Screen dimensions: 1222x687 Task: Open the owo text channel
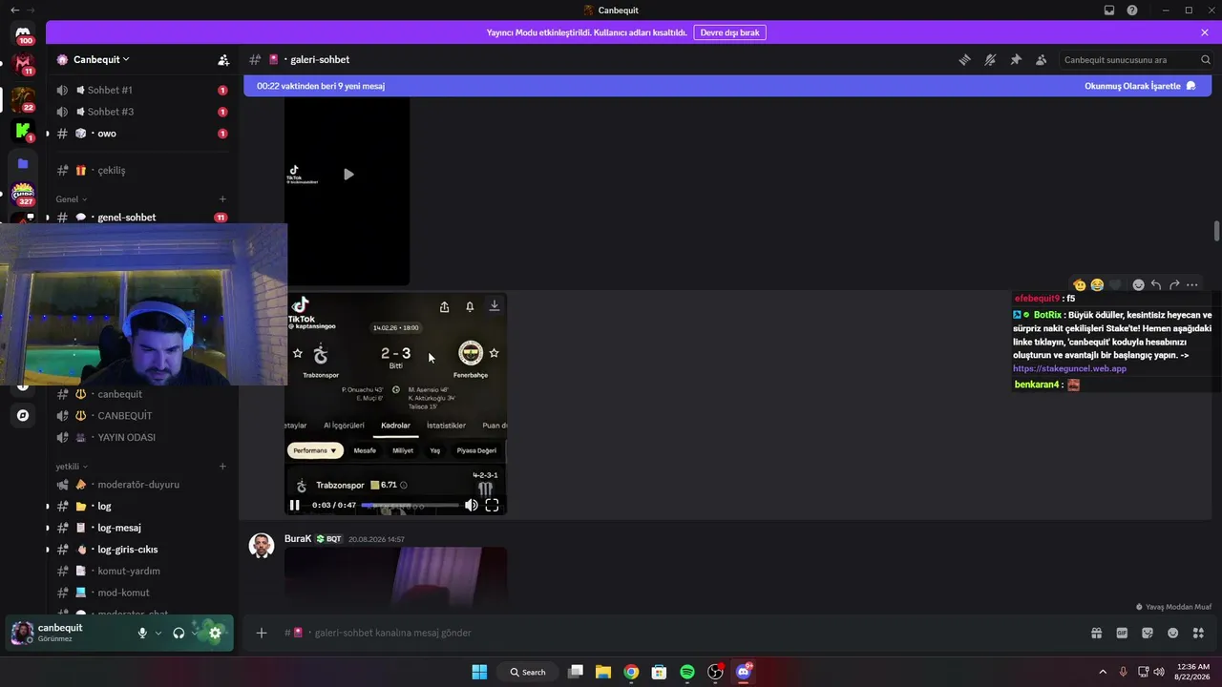(x=140, y=134)
